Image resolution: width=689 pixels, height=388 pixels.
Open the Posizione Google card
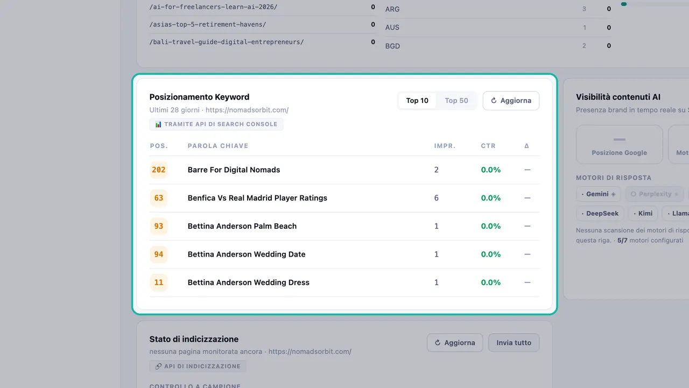coord(620,145)
